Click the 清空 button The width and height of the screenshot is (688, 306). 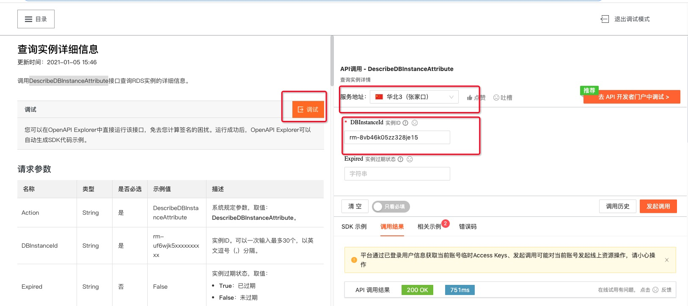(x=355, y=206)
